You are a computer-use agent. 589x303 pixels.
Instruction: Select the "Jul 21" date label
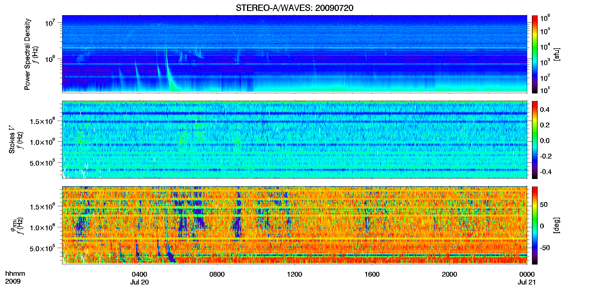527,282
